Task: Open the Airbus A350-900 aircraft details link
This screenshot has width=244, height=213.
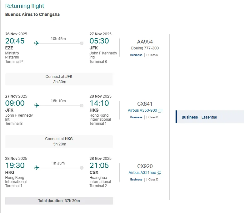Action: [142, 110]
